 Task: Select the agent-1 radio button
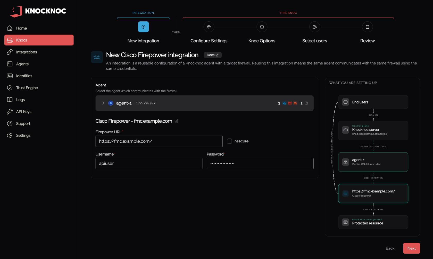point(111,103)
